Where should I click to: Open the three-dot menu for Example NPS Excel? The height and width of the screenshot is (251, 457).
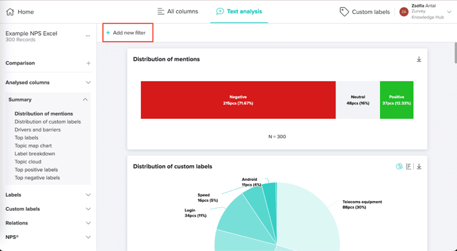[x=88, y=36]
